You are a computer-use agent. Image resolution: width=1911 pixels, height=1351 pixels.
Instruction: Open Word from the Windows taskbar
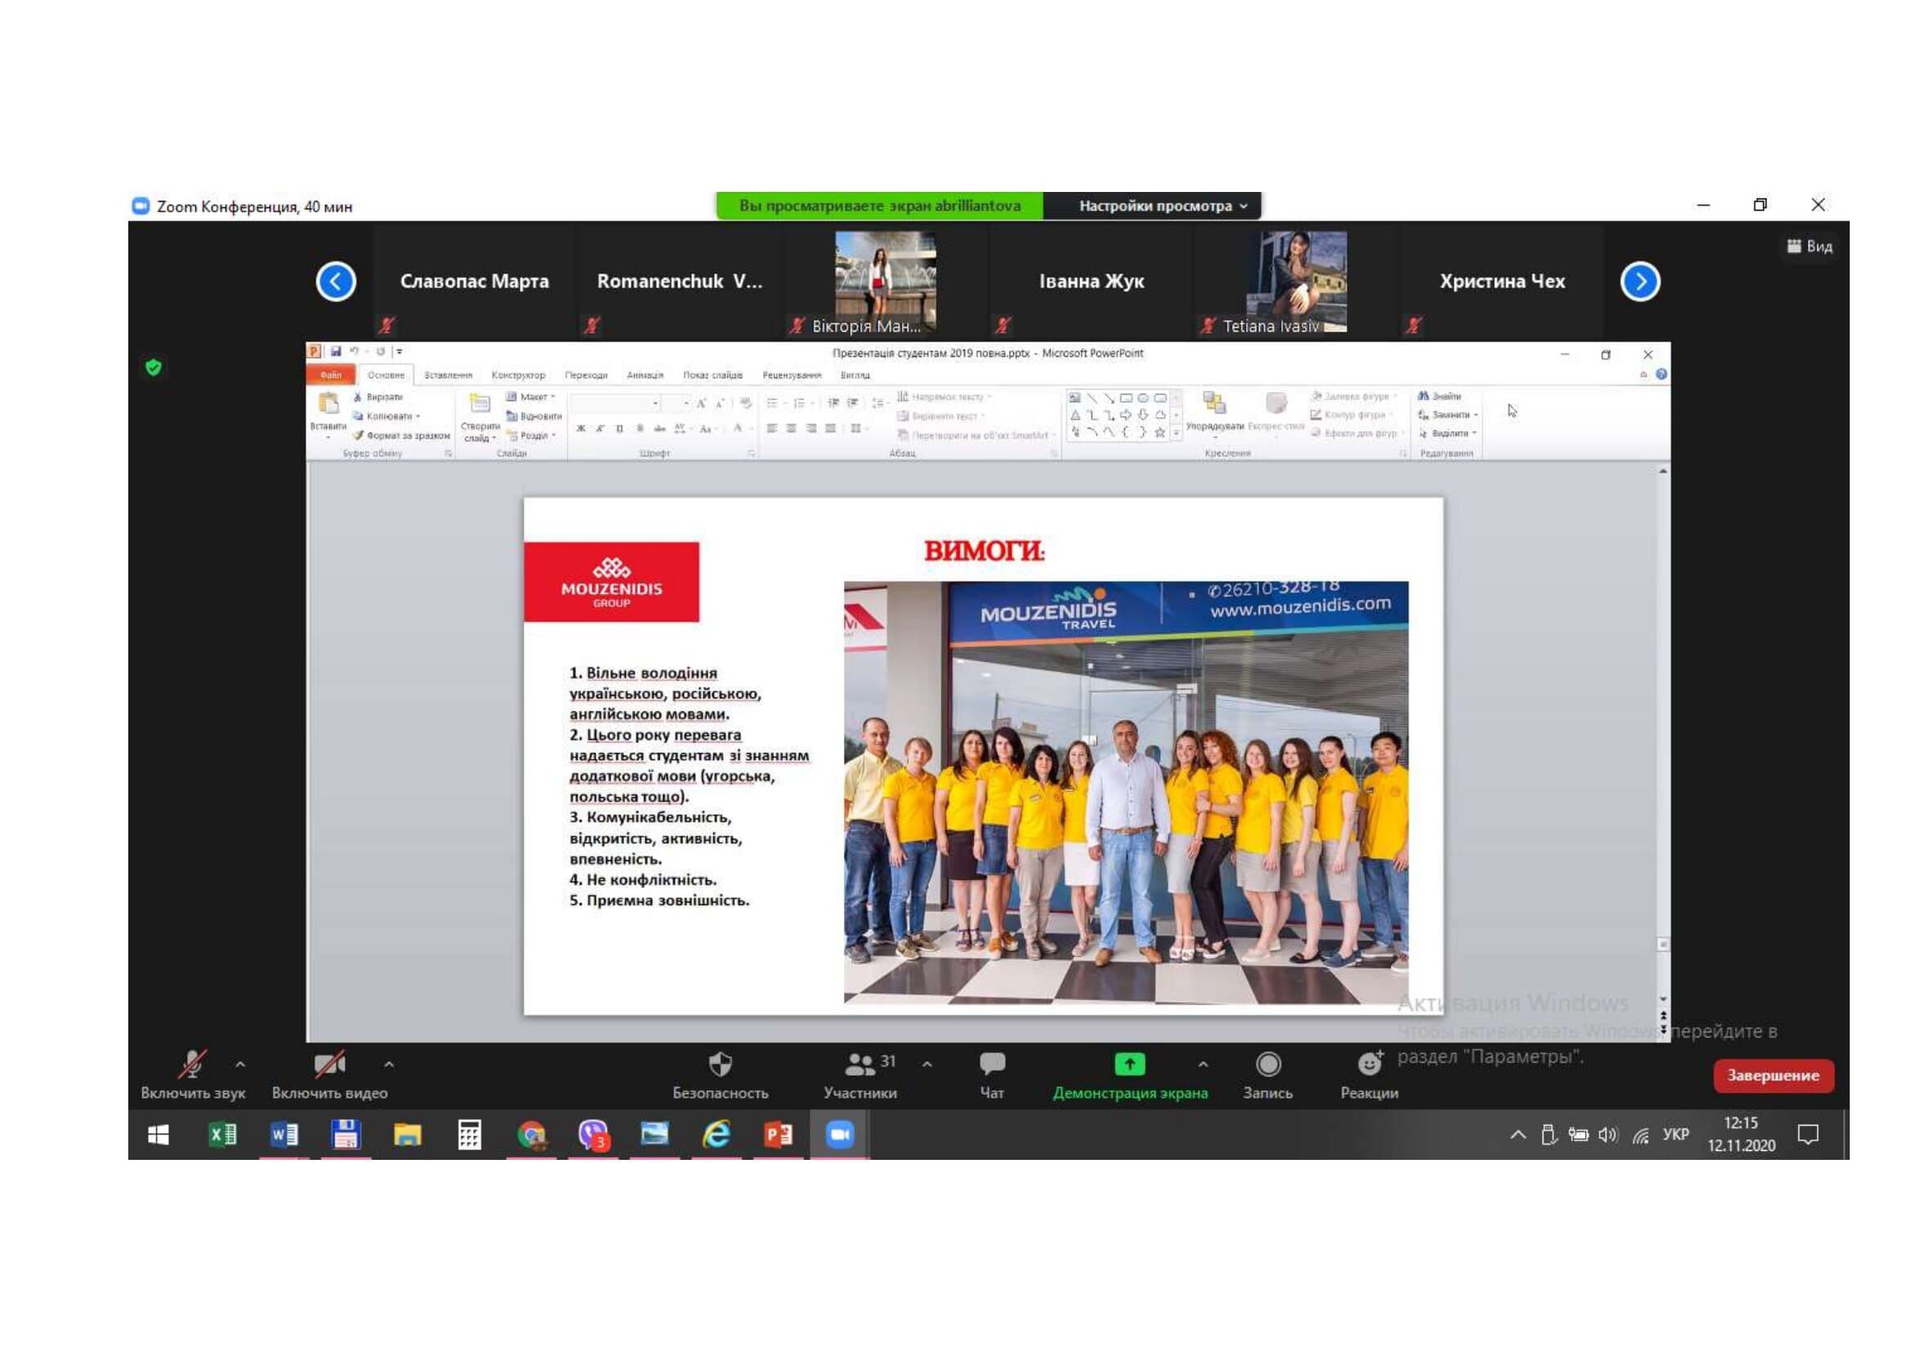point(284,1135)
